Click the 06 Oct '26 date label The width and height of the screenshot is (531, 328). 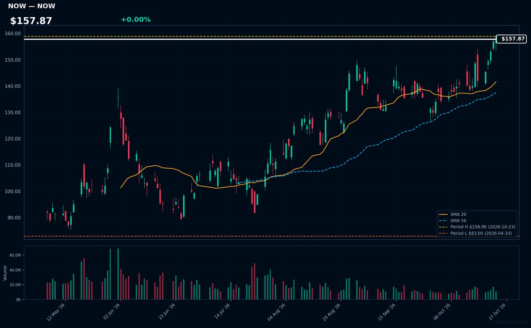tap(441, 312)
